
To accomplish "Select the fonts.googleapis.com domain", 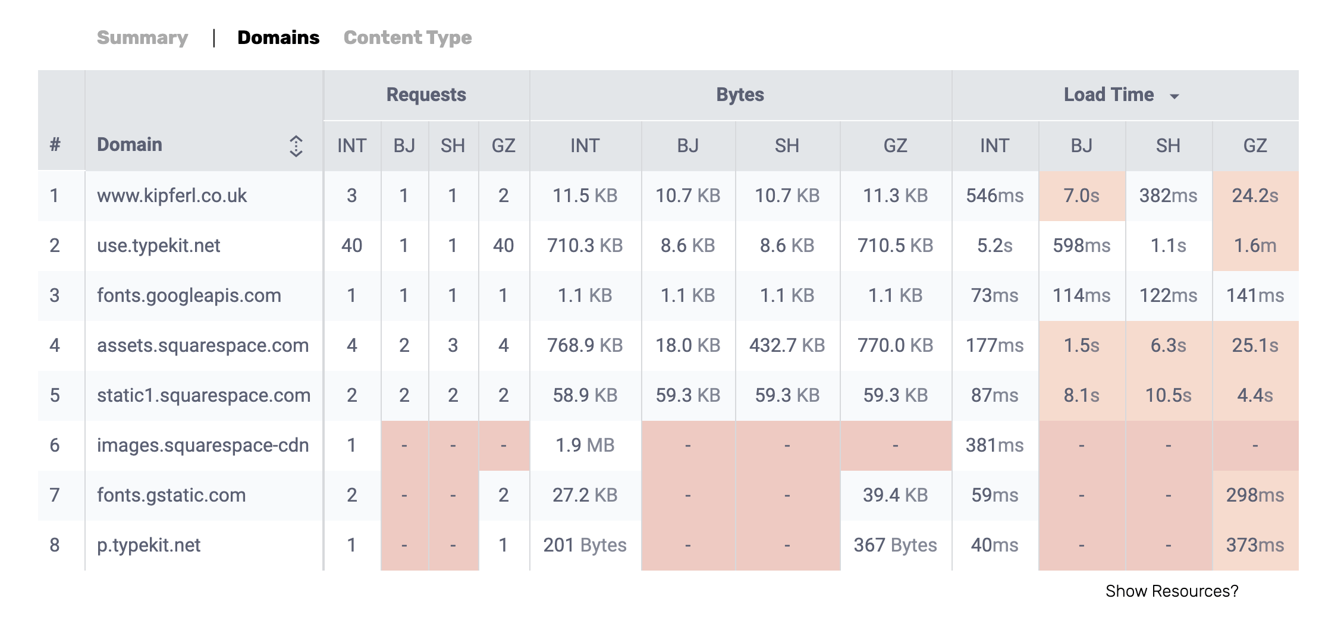I will (x=189, y=295).
